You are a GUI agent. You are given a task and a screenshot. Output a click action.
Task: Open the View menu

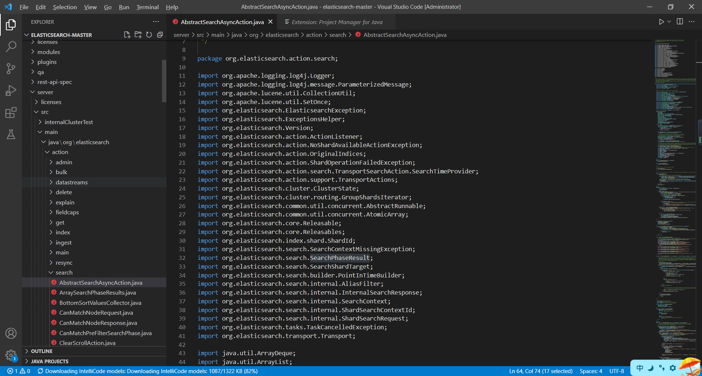point(90,7)
